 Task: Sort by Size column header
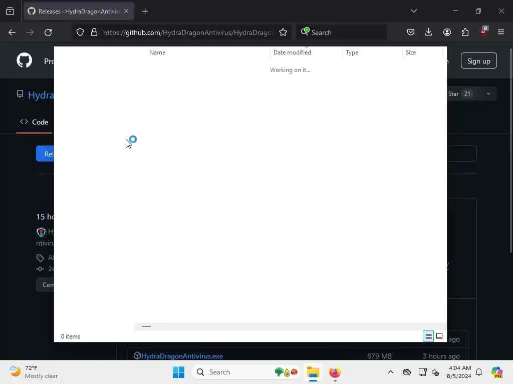(411, 52)
